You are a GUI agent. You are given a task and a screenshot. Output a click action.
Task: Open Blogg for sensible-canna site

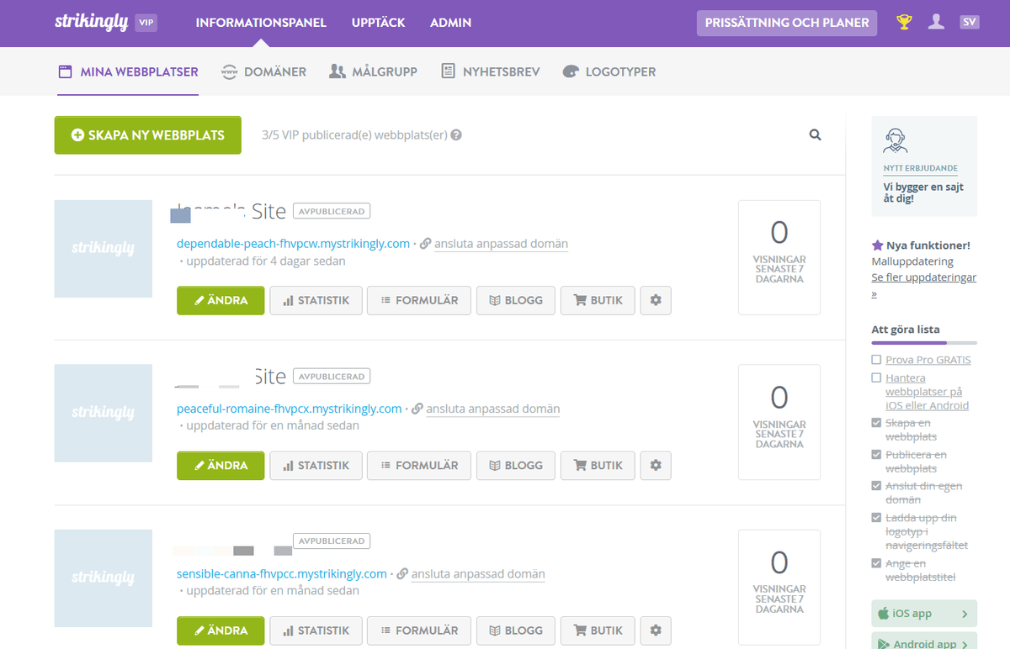[516, 631]
